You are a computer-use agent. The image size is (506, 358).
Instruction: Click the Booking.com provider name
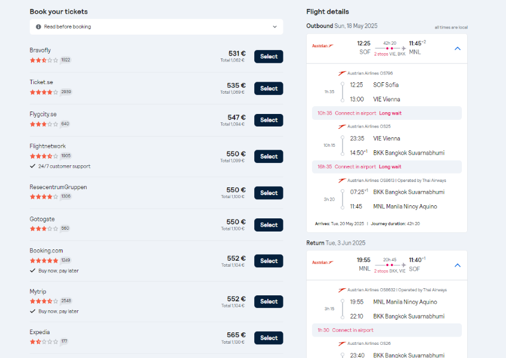point(46,251)
